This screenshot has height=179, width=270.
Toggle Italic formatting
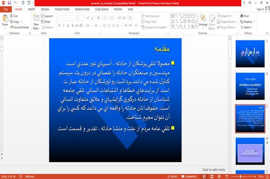point(63,26)
